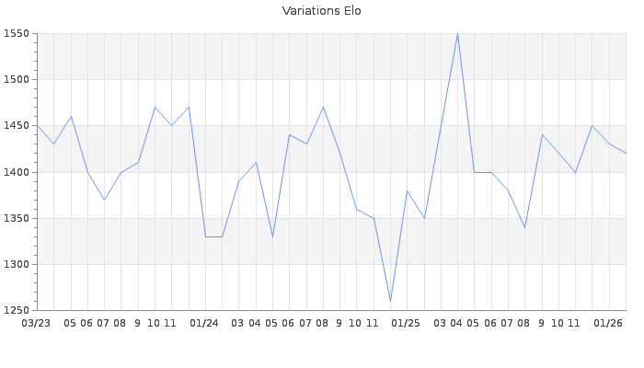Click the 1500 y-axis label
Viewport: 644px width, 368px height.
tap(17, 80)
